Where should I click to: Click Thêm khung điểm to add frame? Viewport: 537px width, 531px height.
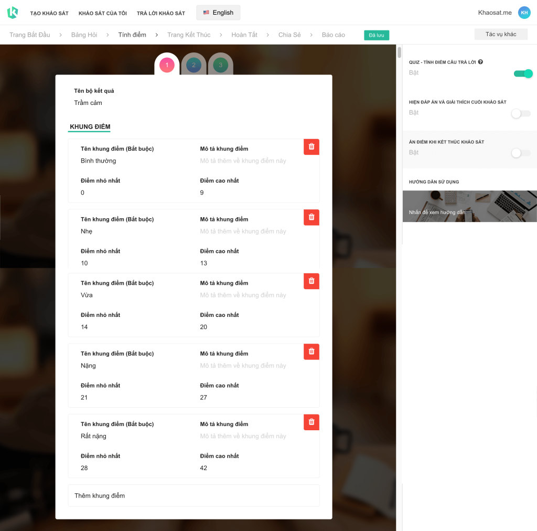194,495
